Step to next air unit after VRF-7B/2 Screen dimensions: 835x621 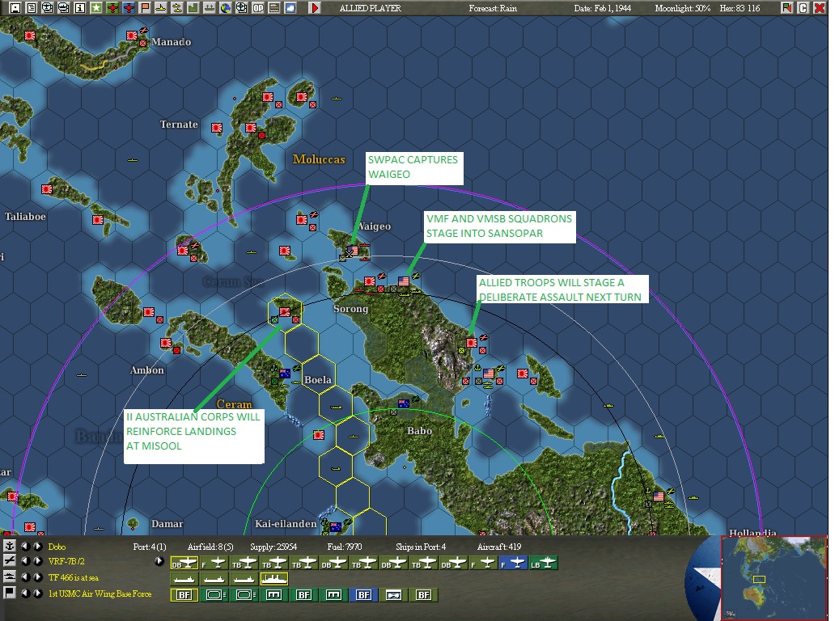[38, 561]
